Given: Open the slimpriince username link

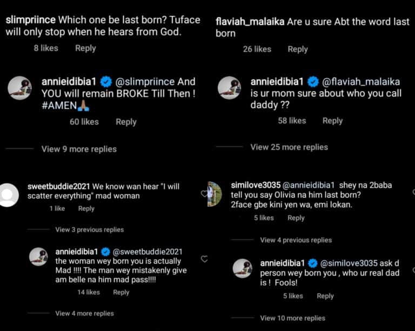Looking at the screenshot, I should 31,20.
